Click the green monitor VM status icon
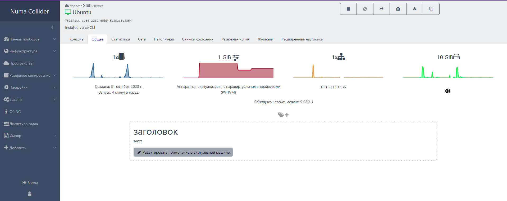The width and height of the screenshot is (507, 201). click(68, 12)
